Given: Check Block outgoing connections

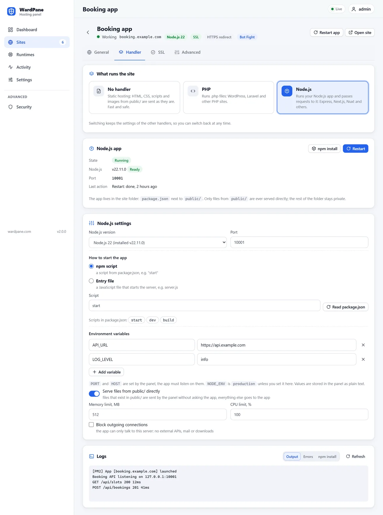Looking at the screenshot, I should click(91, 425).
